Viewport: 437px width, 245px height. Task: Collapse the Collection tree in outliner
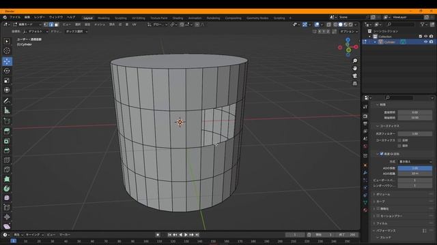(x=370, y=37)
